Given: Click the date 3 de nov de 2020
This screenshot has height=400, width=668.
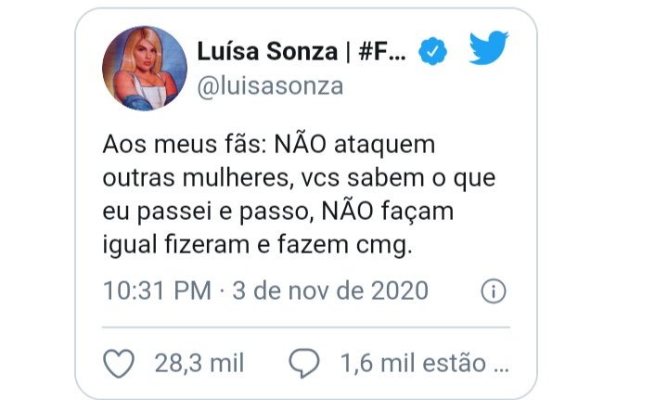Looking at the screenshot, I should pos(330,290).
